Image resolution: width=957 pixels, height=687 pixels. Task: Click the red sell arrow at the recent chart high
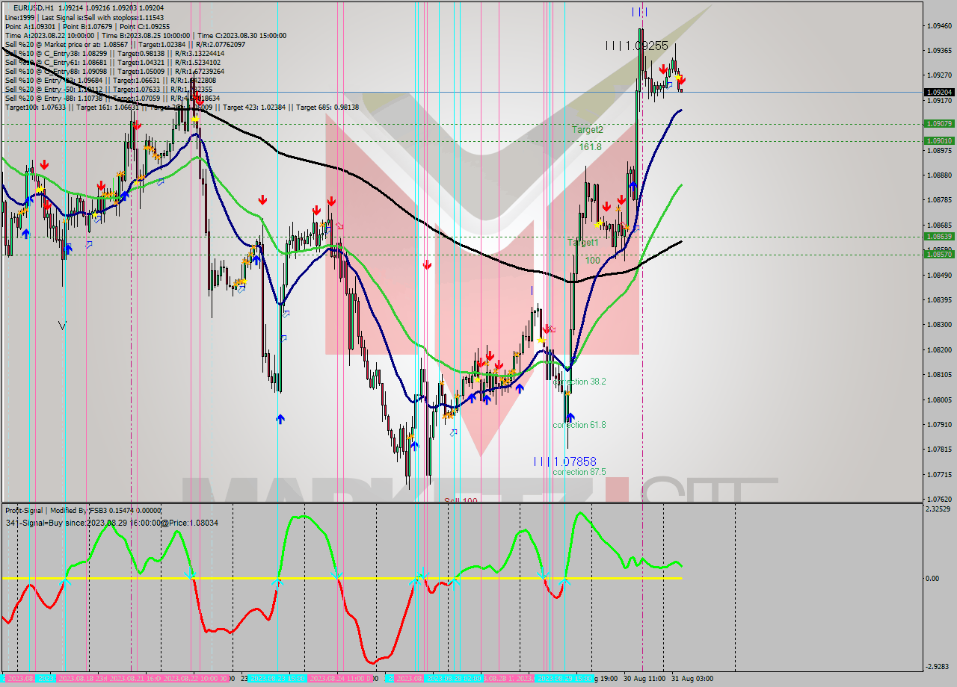click(x=664, y=69)
